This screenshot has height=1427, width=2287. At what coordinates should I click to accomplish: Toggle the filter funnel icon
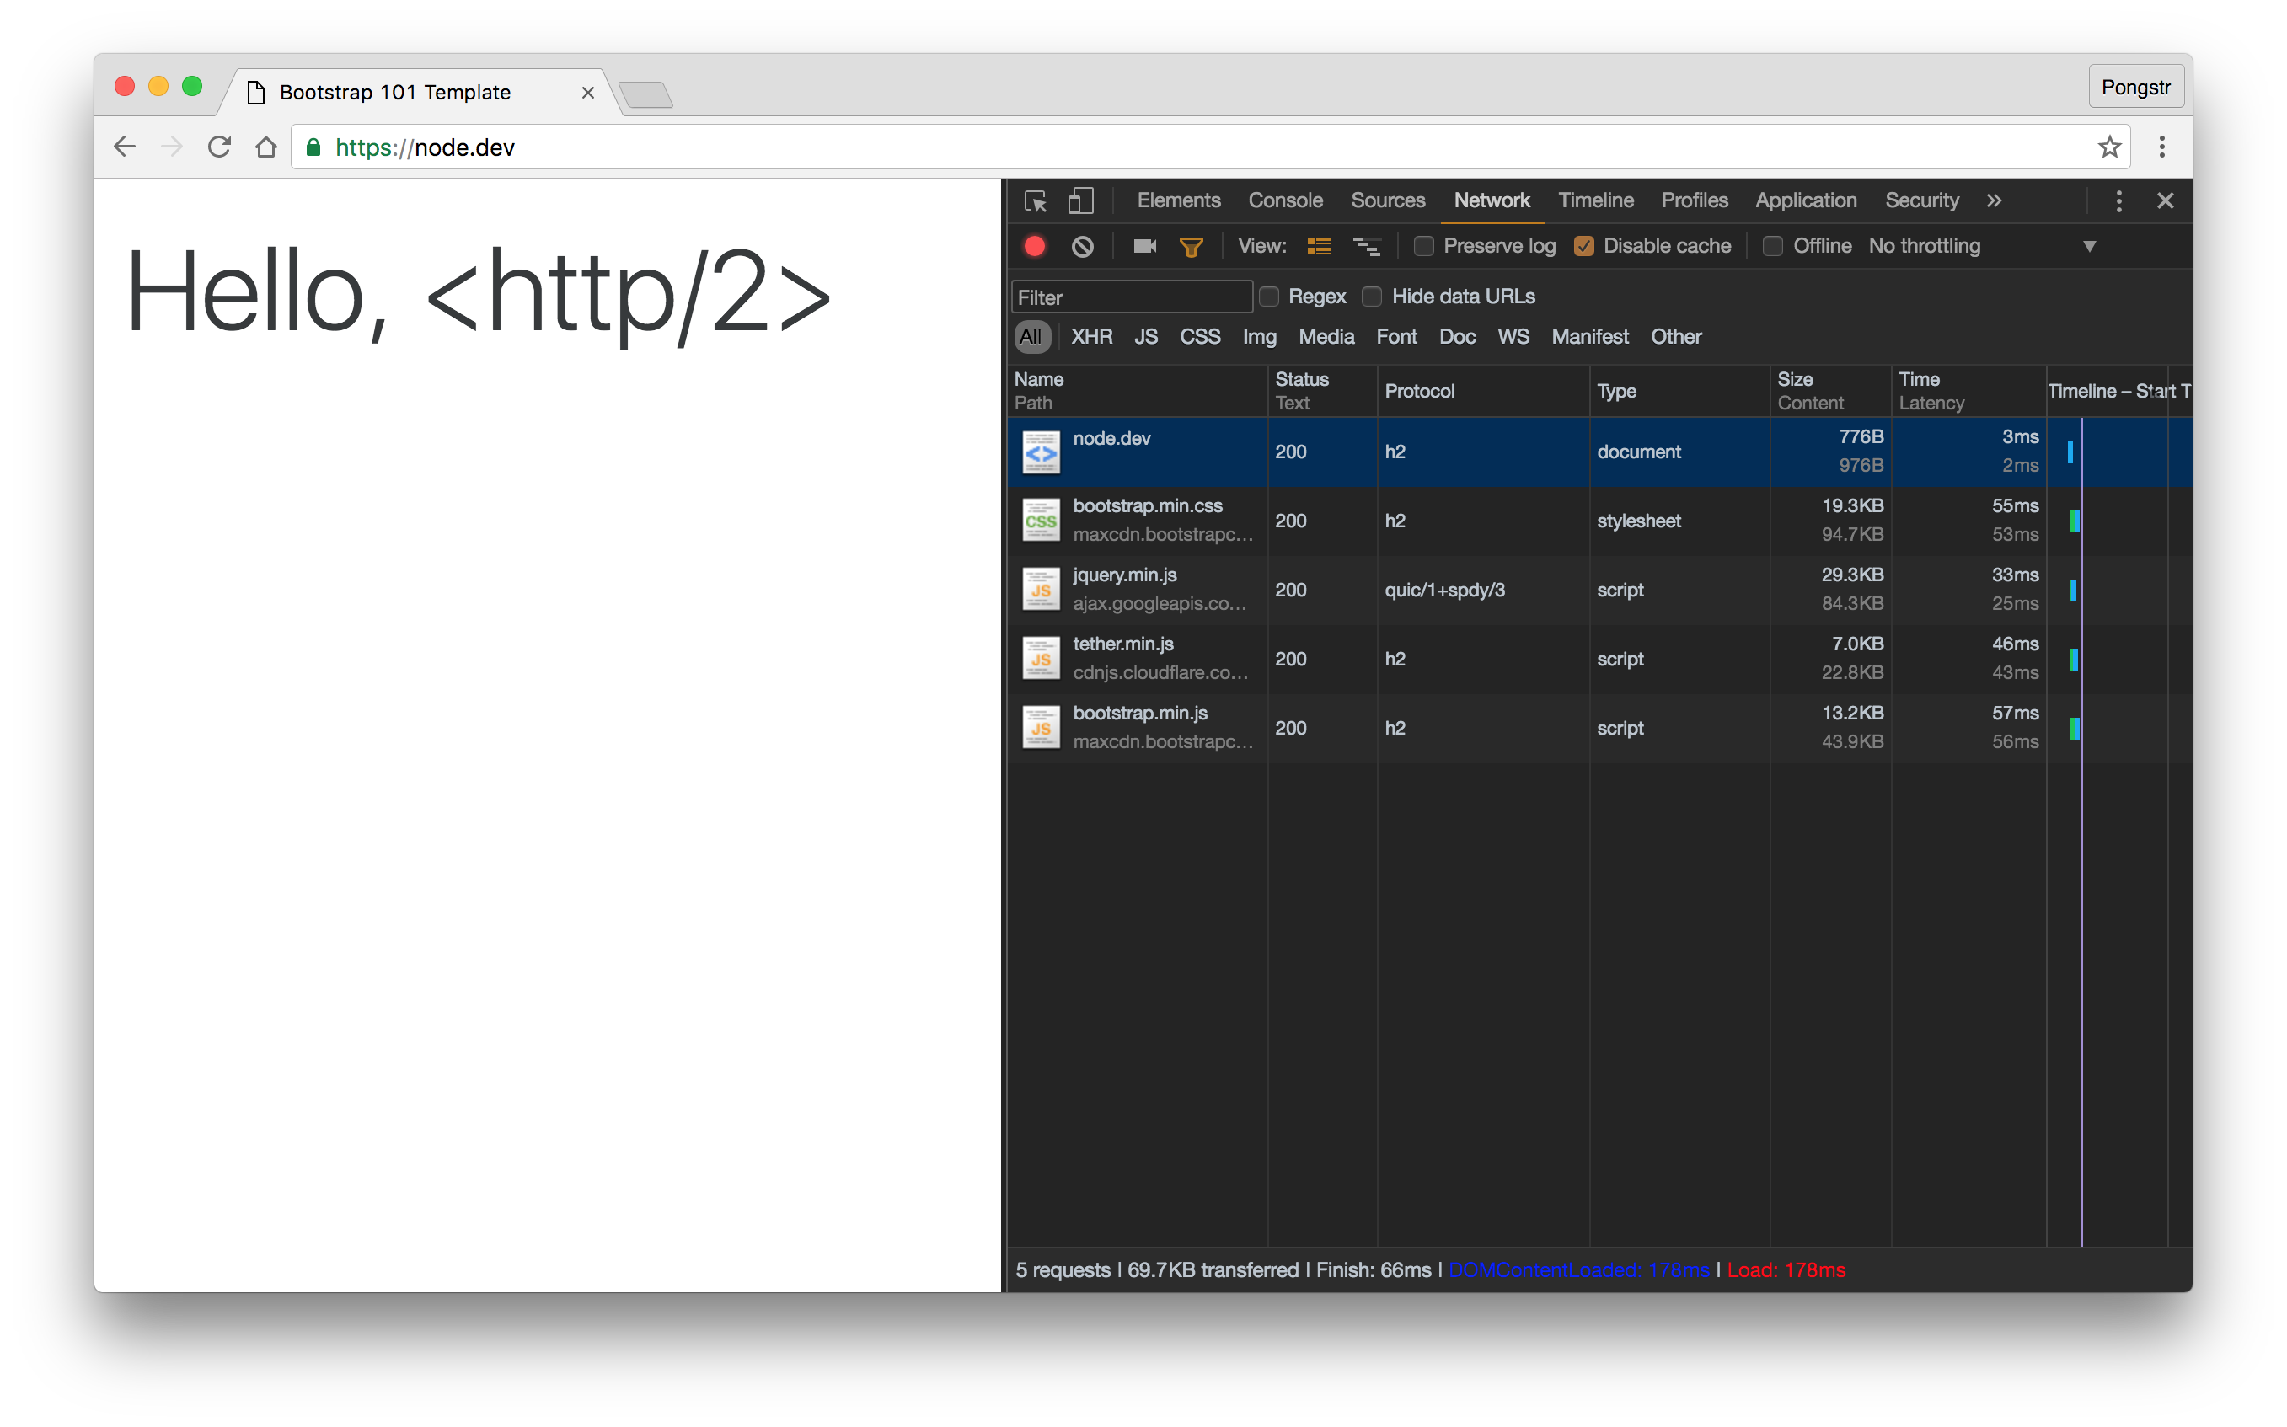(x=1192, y=248)
